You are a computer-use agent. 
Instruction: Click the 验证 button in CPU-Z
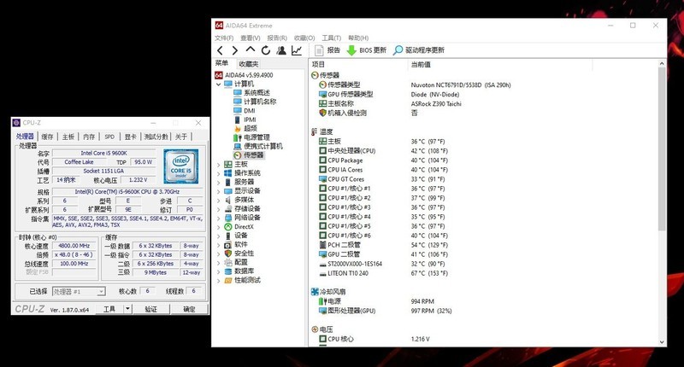click(x=150, y=309)
